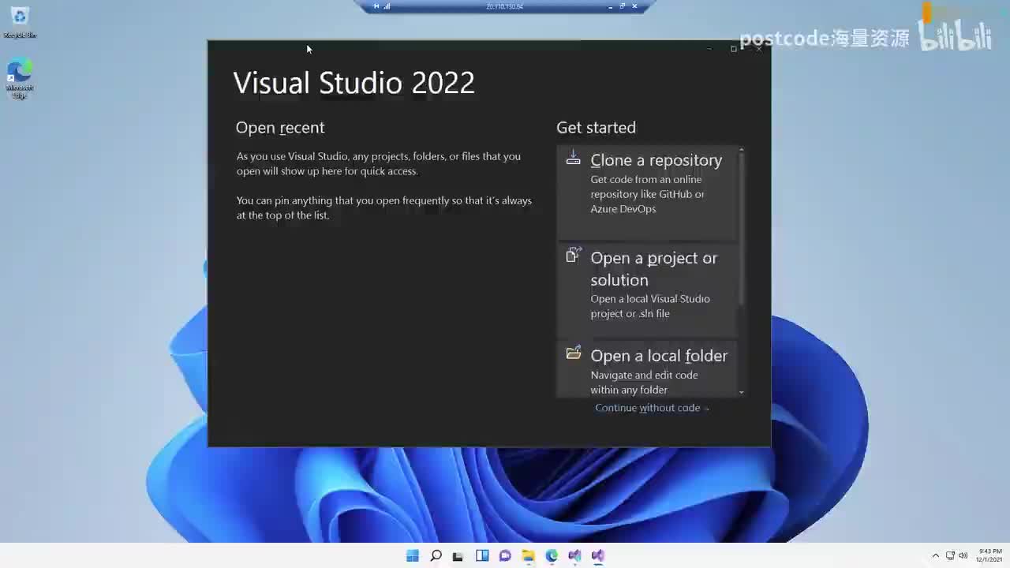
Task: Open File Explorer from the taskbar
Action: [x=528, y=556]
